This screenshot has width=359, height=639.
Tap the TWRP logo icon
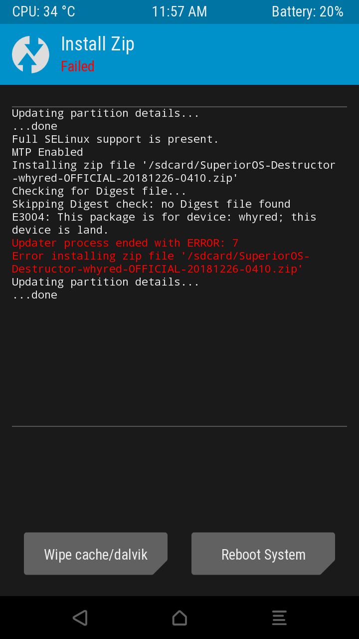coord(30,54)
